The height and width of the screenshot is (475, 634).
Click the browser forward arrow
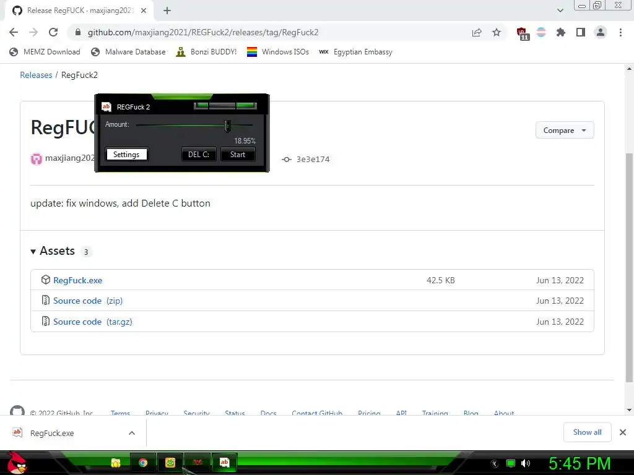tap(33, 32)
